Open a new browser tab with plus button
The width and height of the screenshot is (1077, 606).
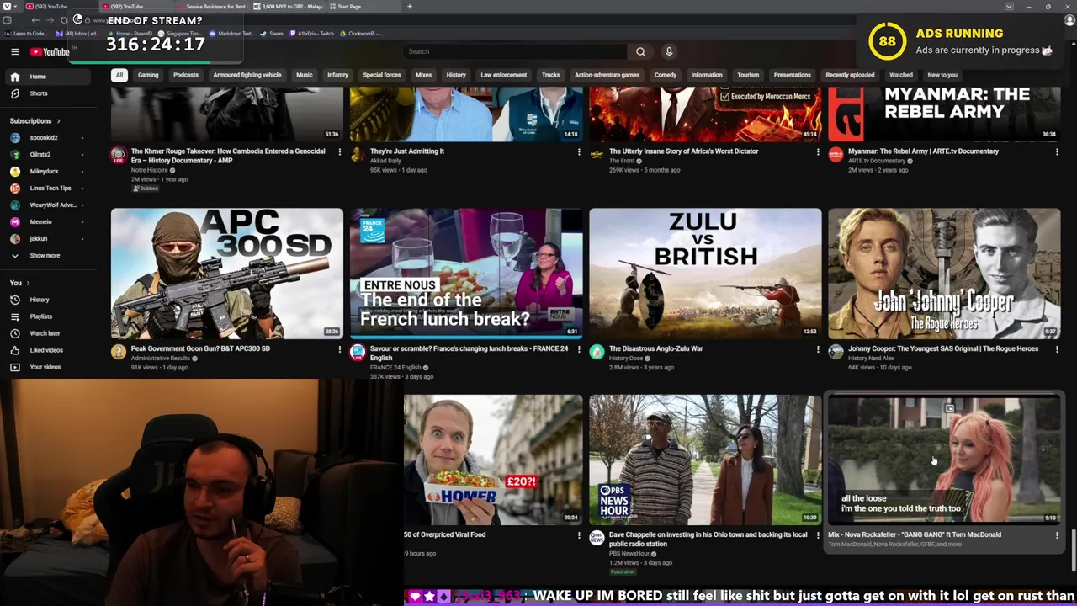(410, 7)
